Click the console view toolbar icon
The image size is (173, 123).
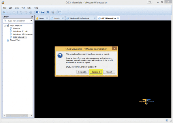click(x=60, y=12)
